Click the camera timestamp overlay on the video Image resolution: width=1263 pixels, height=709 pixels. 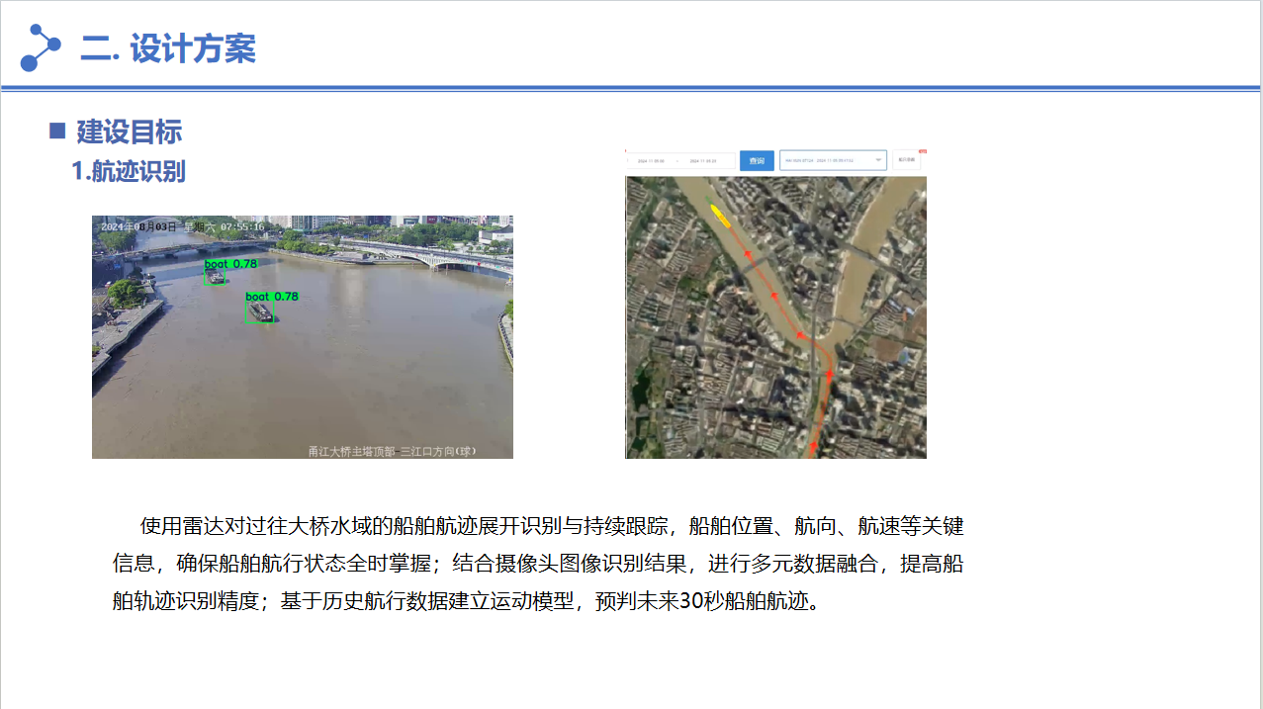182,226
